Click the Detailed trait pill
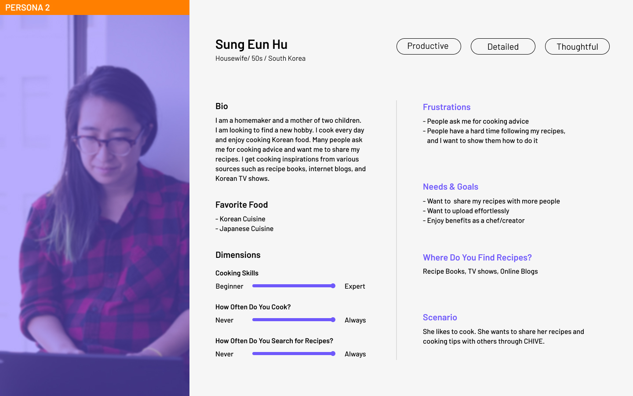The width and height of the screenshot is (633, 396). click(x=503, y=46)
